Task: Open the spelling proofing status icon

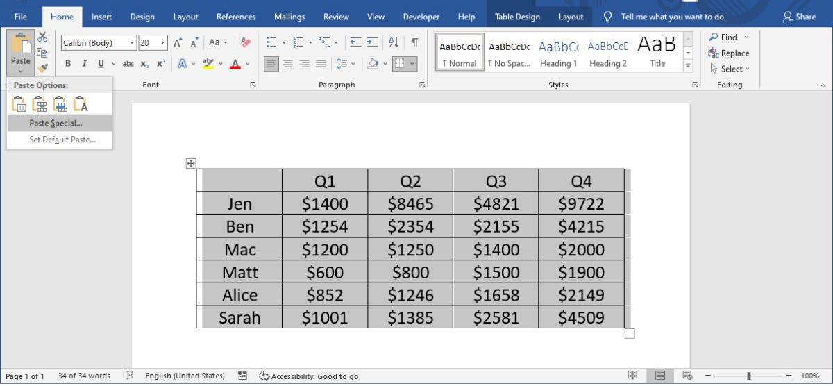Action: (128, 376)
